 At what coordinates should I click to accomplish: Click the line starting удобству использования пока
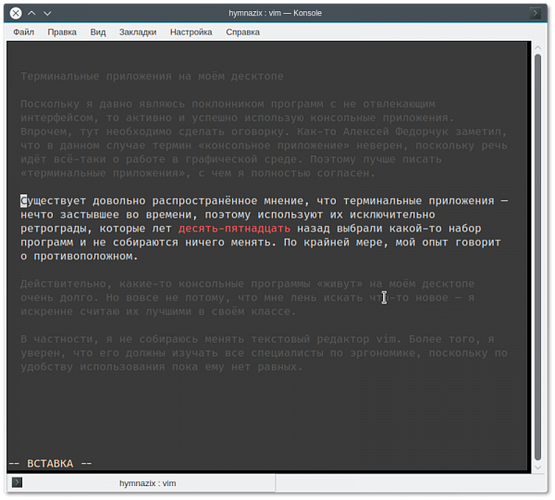pos(162,367)
